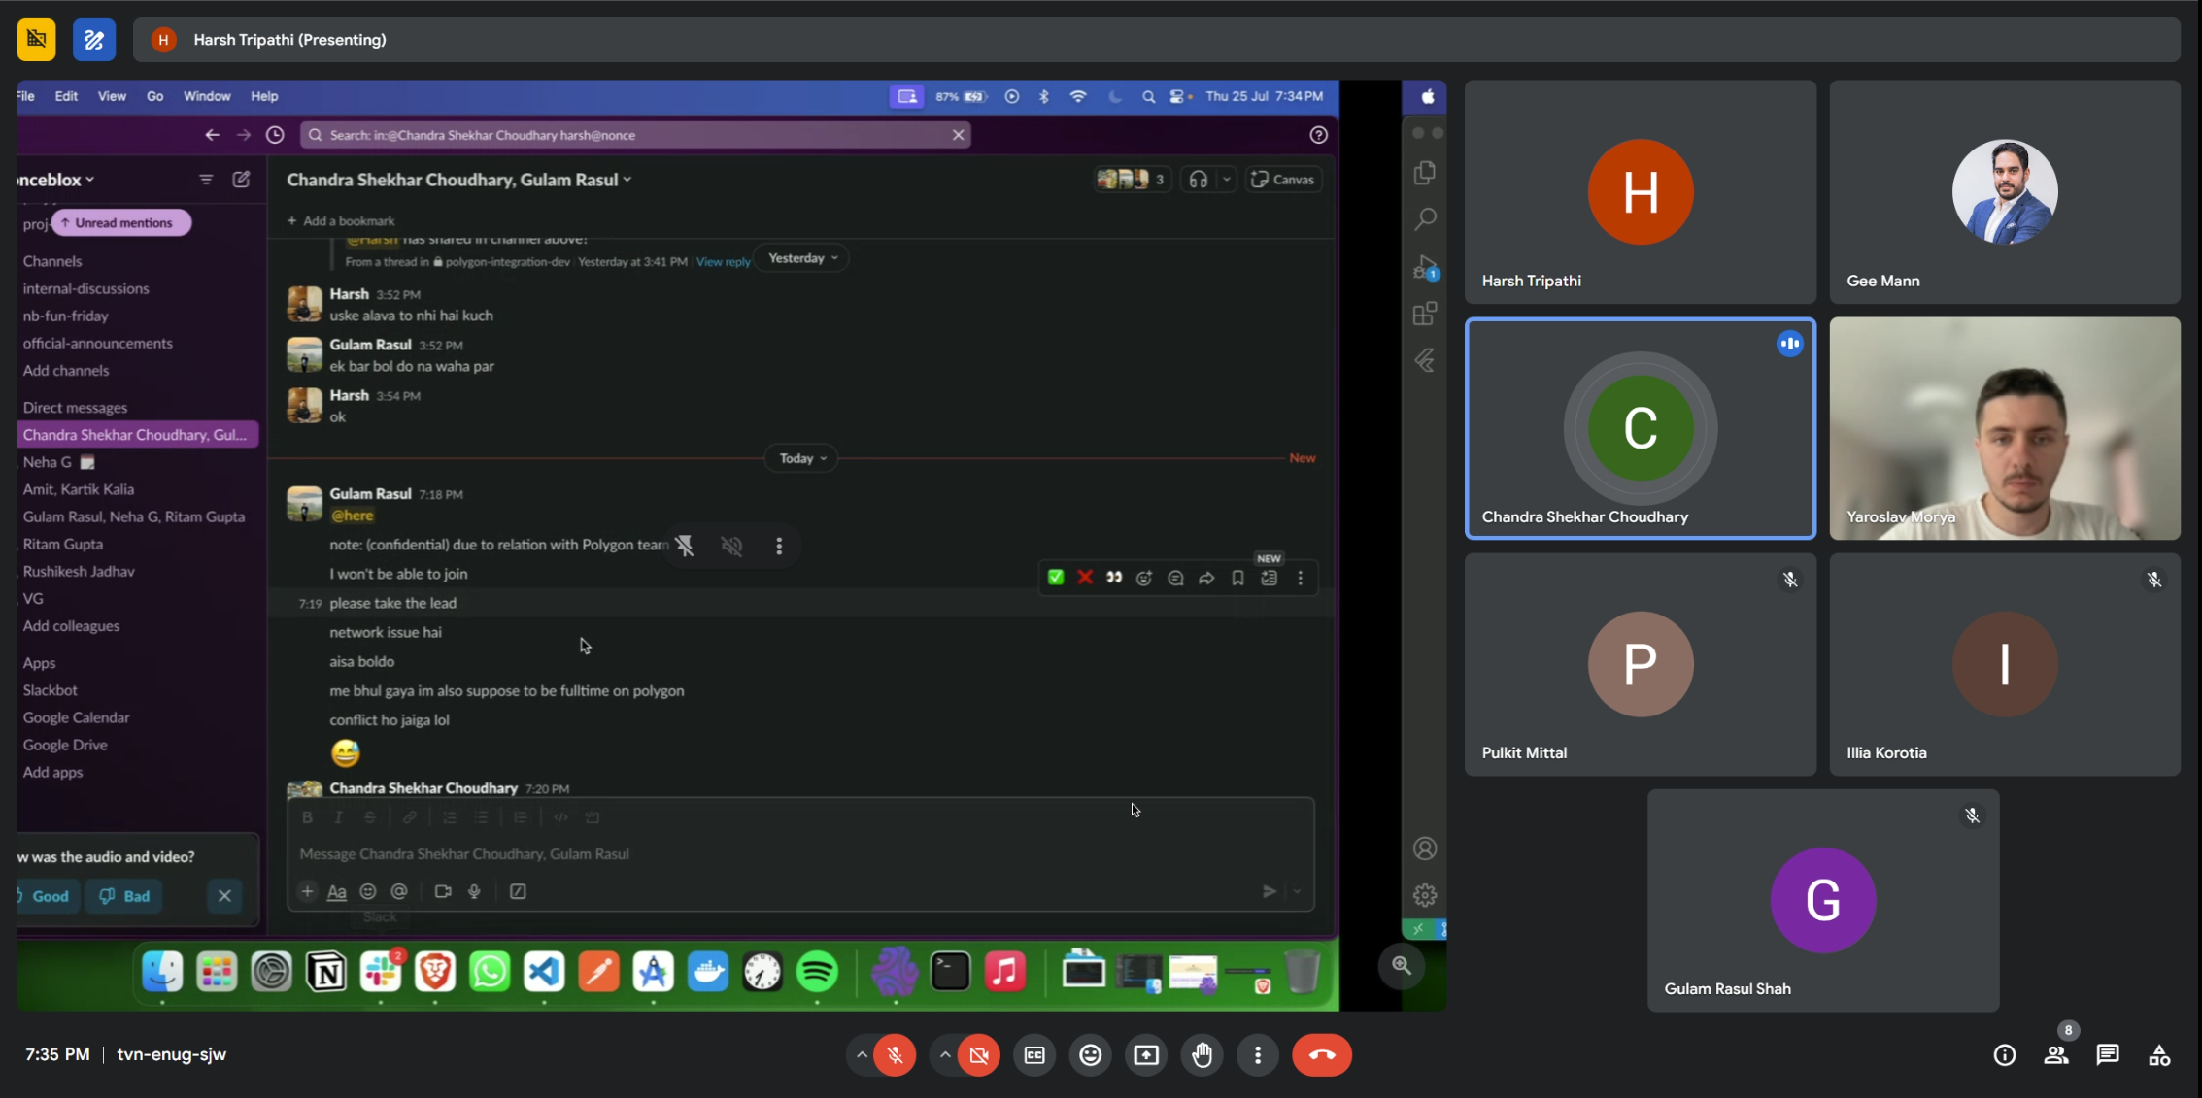
Task: Toggle inline code formatting in the composer
Action: pos(560,817)
